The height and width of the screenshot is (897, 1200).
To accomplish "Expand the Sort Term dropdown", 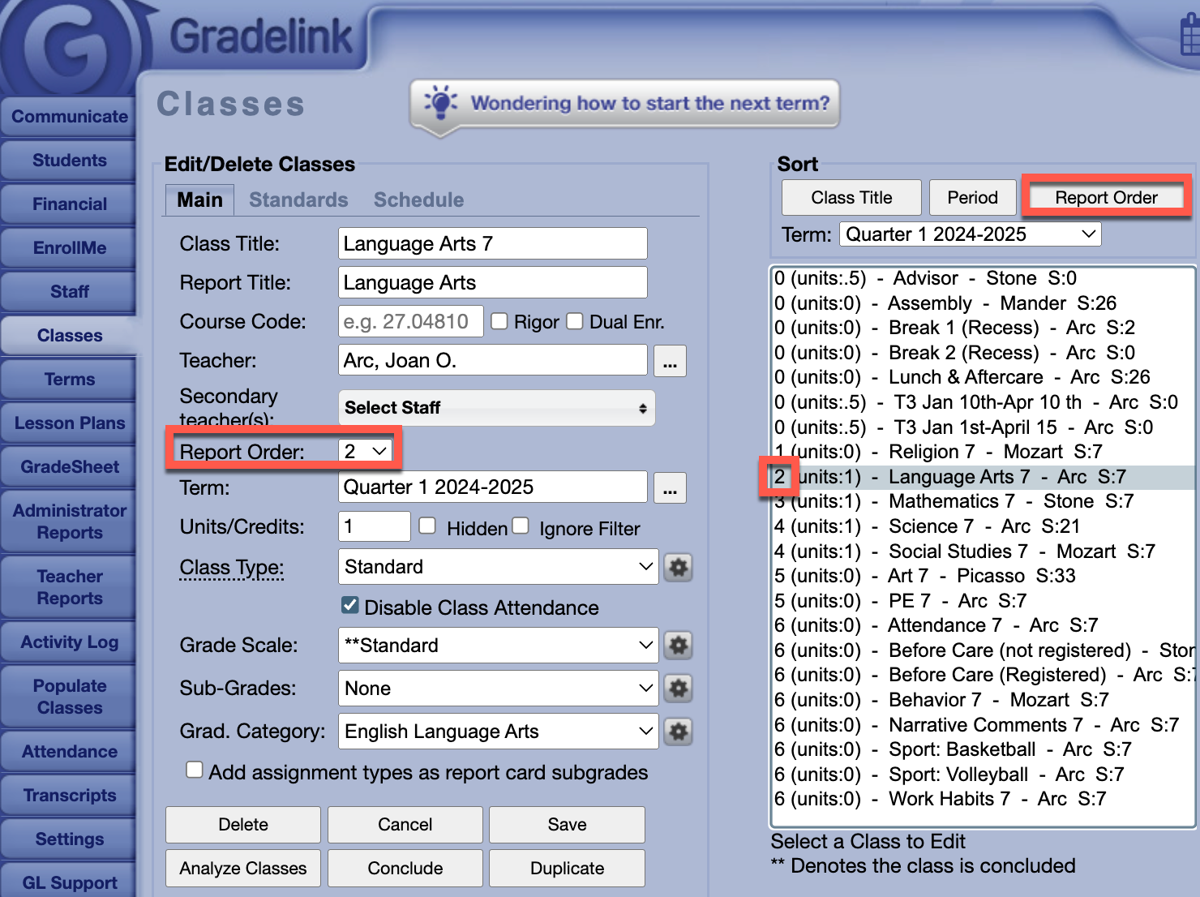I will pos(970,234).
